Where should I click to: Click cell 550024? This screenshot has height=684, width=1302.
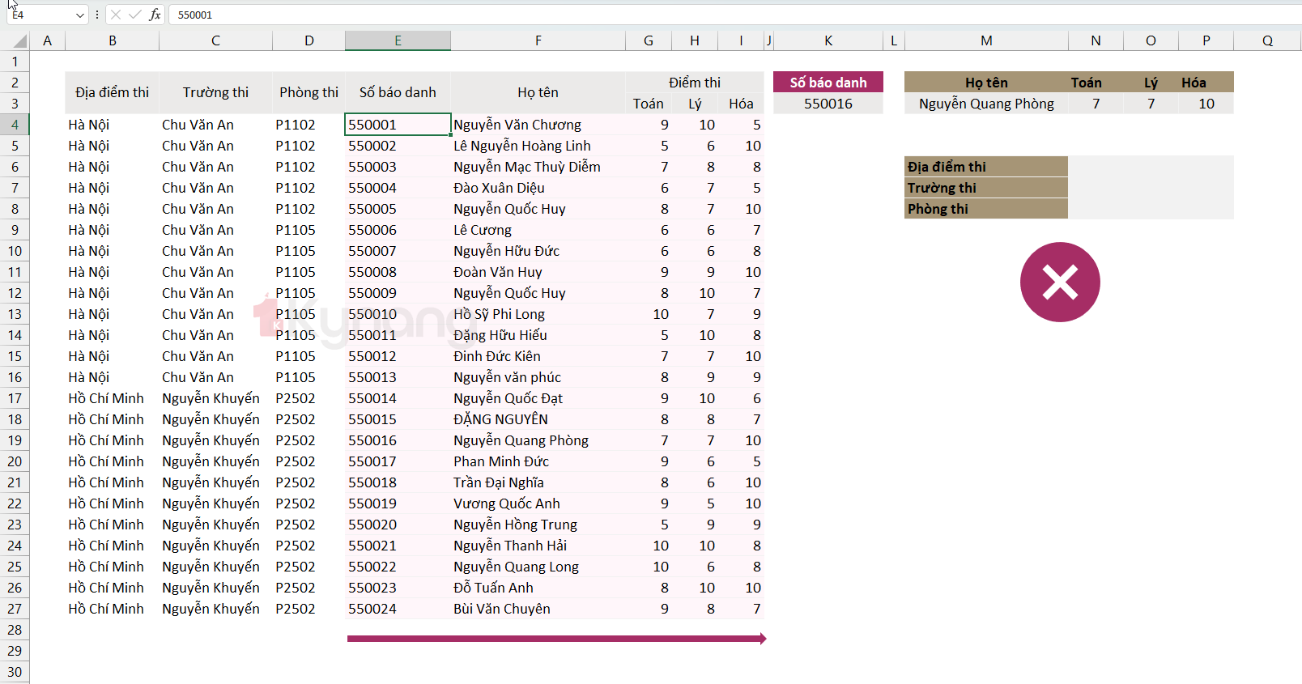coord(398,609)
